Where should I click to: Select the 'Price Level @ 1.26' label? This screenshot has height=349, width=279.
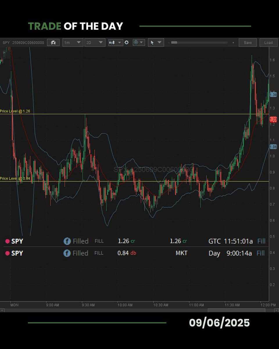tap(15, 111)
